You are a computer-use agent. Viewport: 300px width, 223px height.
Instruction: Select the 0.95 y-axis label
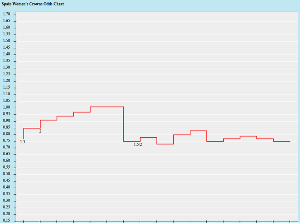click(6, 114)
